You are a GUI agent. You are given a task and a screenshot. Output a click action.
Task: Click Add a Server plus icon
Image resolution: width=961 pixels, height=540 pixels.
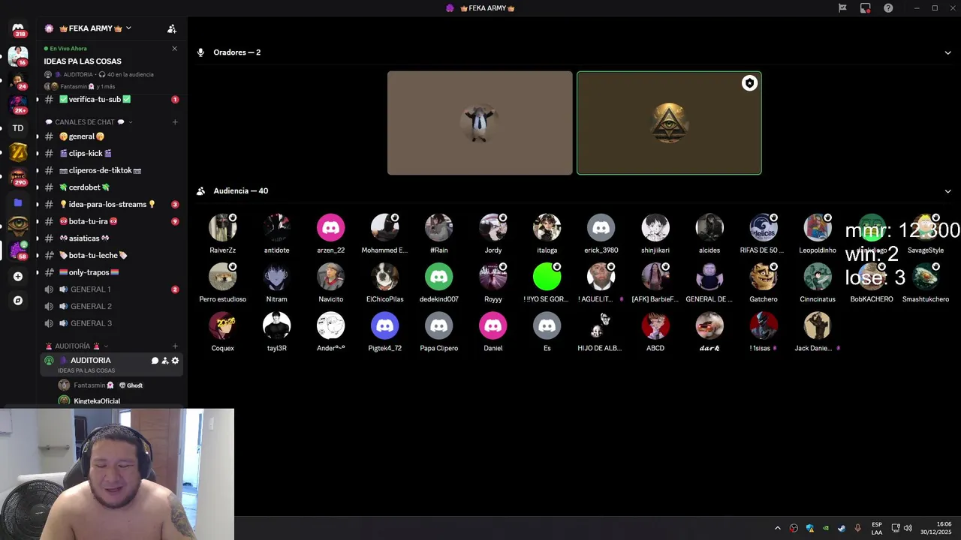tap(18, 276)
